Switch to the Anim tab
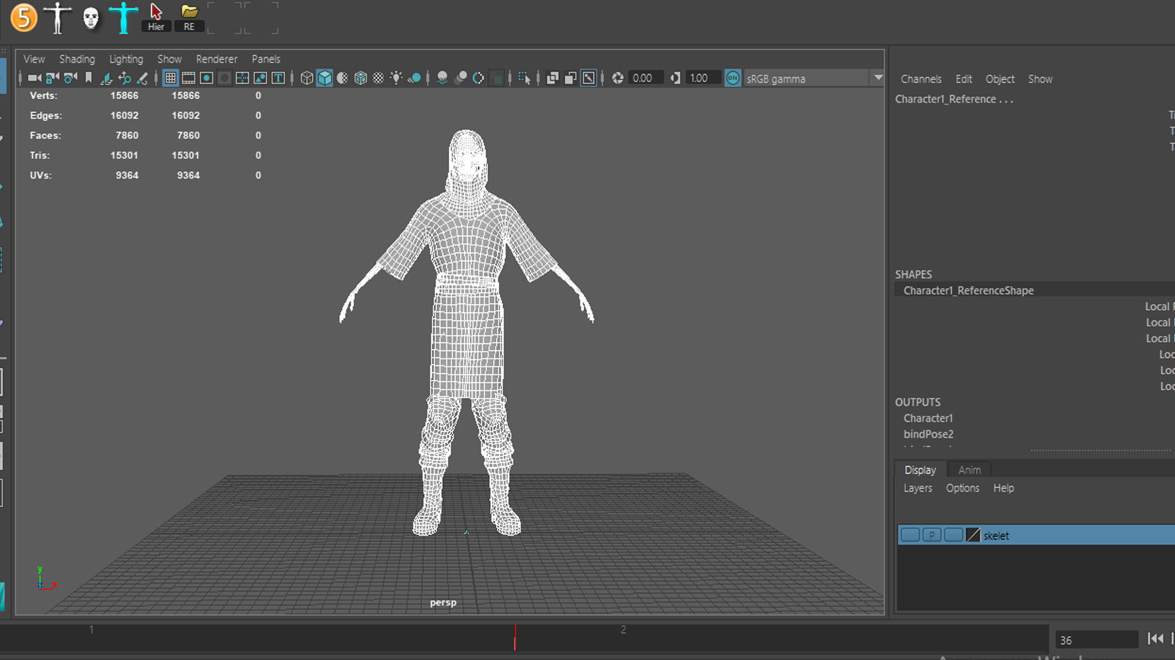 click(969, 470)
